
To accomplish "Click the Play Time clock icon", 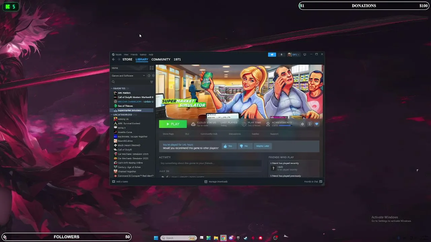I will tap(244, 124).
